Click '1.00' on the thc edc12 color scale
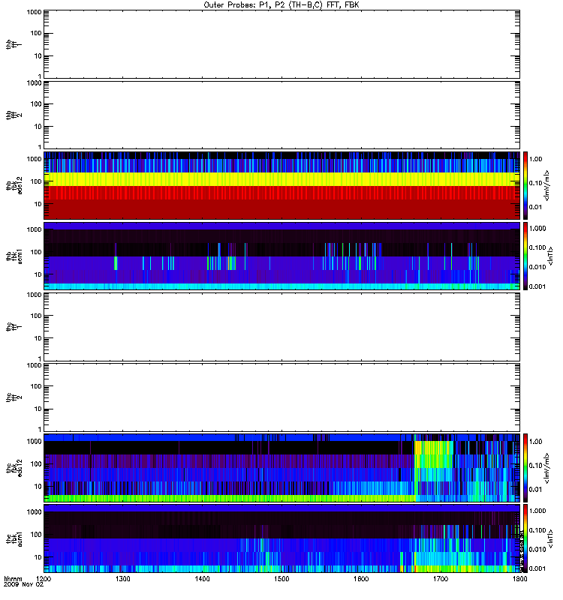Viewport: 563px width, 600px height. [536, 442]
